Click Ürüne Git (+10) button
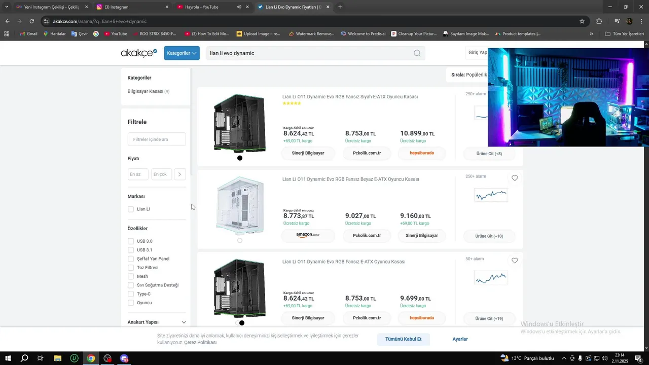Viewport: 649px width, 365px height. [489, 236]
